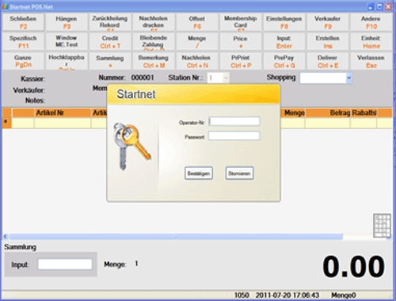Click the Verlassen Esc button
Image resolution: width=396 pixels, height=301 pixels.
371,61
